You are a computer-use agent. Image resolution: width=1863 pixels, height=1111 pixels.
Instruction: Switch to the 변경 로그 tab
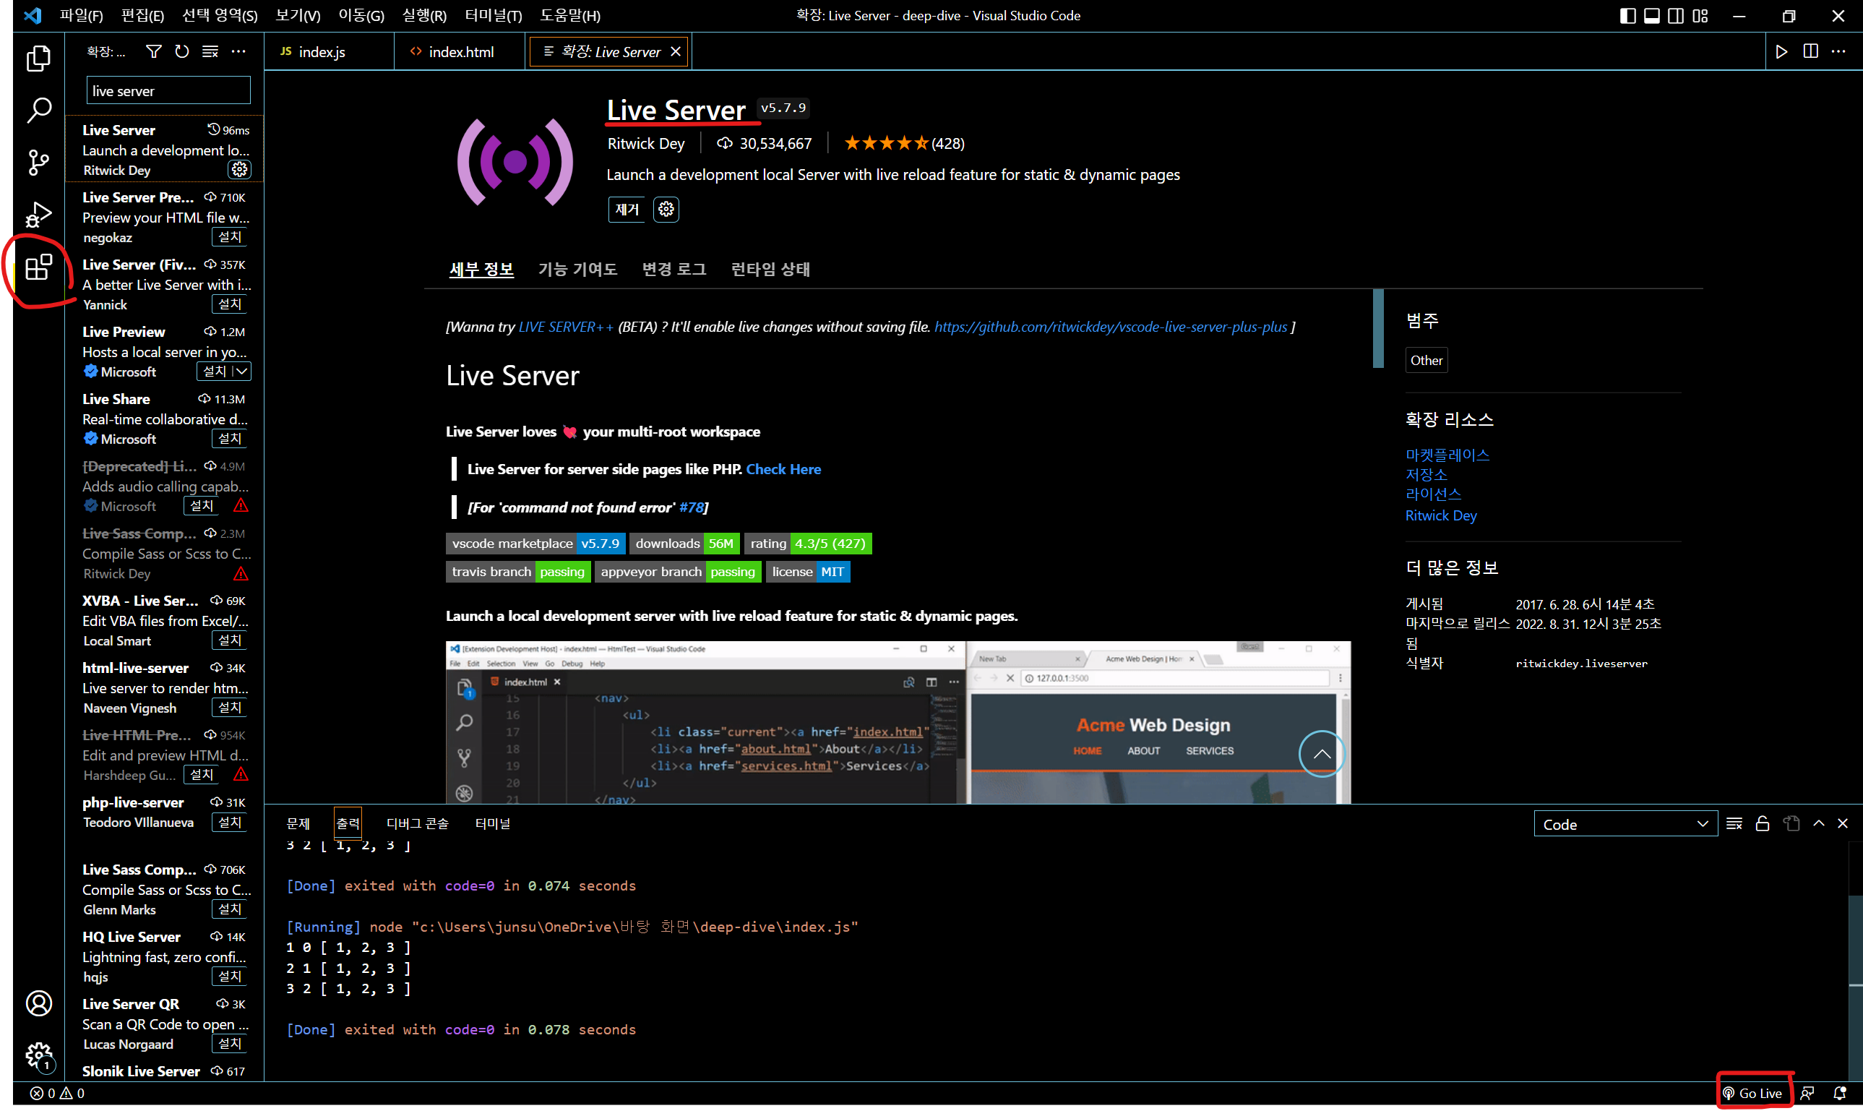pos(674,269)
